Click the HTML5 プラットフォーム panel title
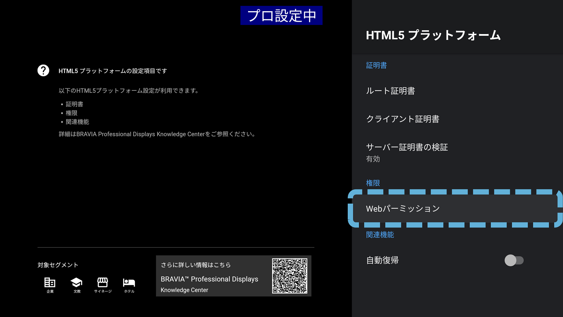The width and height of the screenshot is (563, 317). [x=433, y=35]
